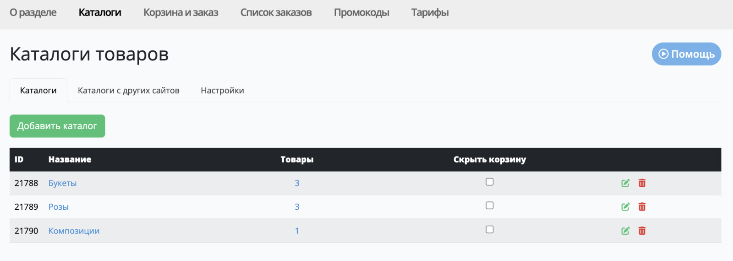Edit the Букеты catalog with pencil icon
This screenshot has width=733, height=261.
click(x=625, y=183)
